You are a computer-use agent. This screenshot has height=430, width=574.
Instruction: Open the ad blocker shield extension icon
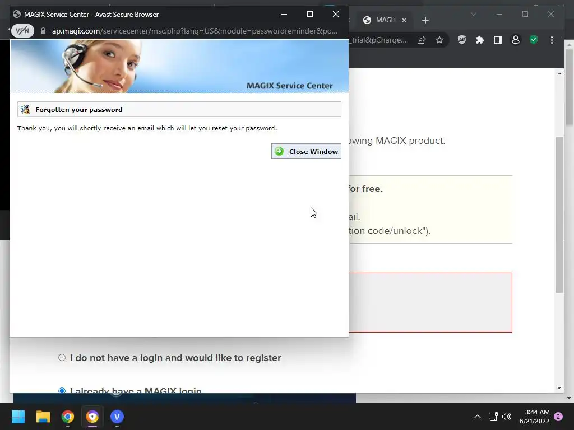coord(462,40)
